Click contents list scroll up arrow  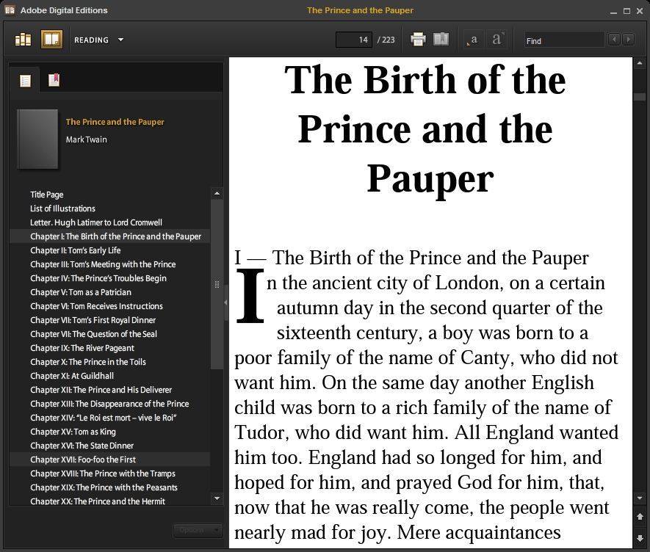click(217, 194)
